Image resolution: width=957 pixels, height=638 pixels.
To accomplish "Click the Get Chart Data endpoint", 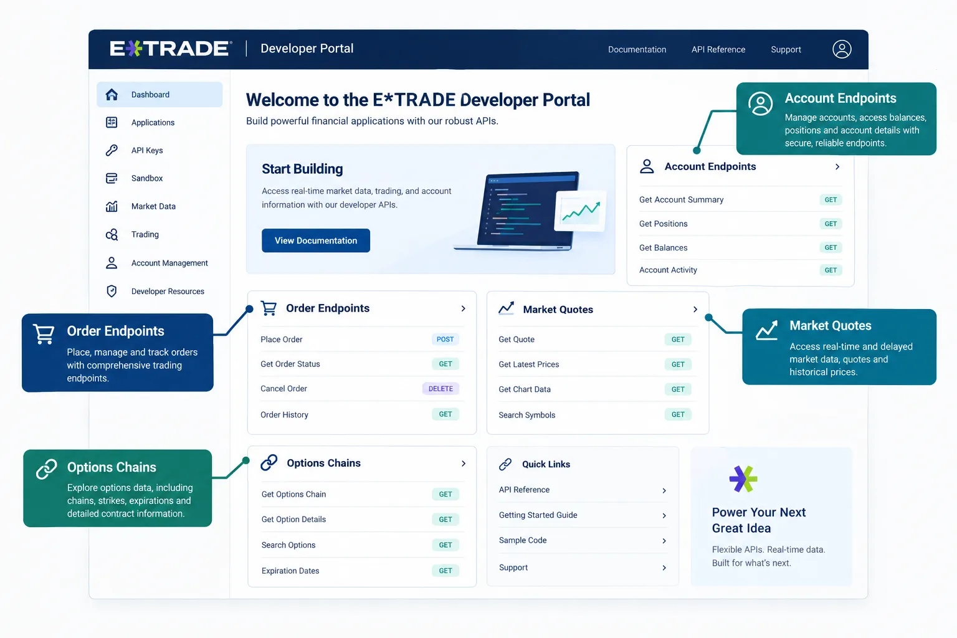I will coord(595,389).
